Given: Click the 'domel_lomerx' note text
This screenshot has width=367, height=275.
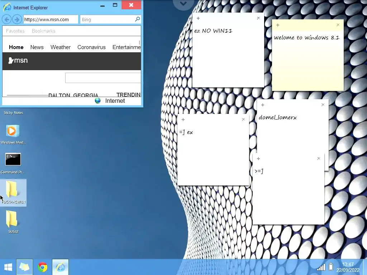Looking at the screenshot, I should pos(278,117).
